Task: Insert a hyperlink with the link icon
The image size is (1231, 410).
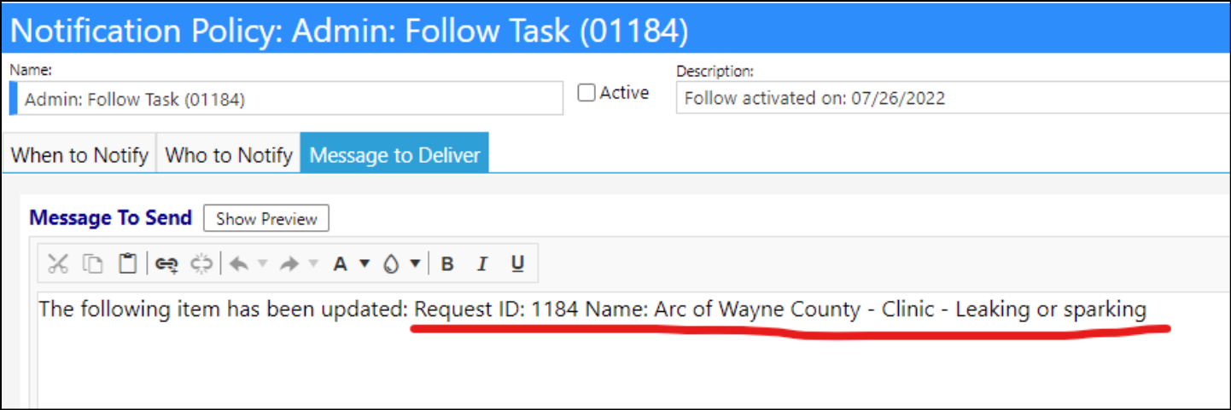Action: click(166, 264)
